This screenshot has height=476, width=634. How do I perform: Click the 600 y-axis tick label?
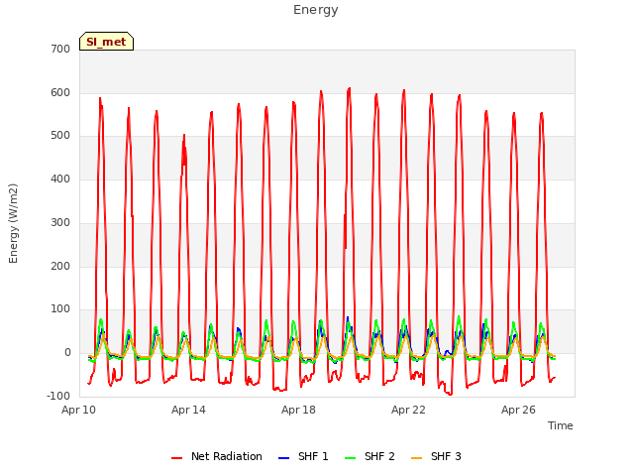pyautogui.click(x=60, y=92)
